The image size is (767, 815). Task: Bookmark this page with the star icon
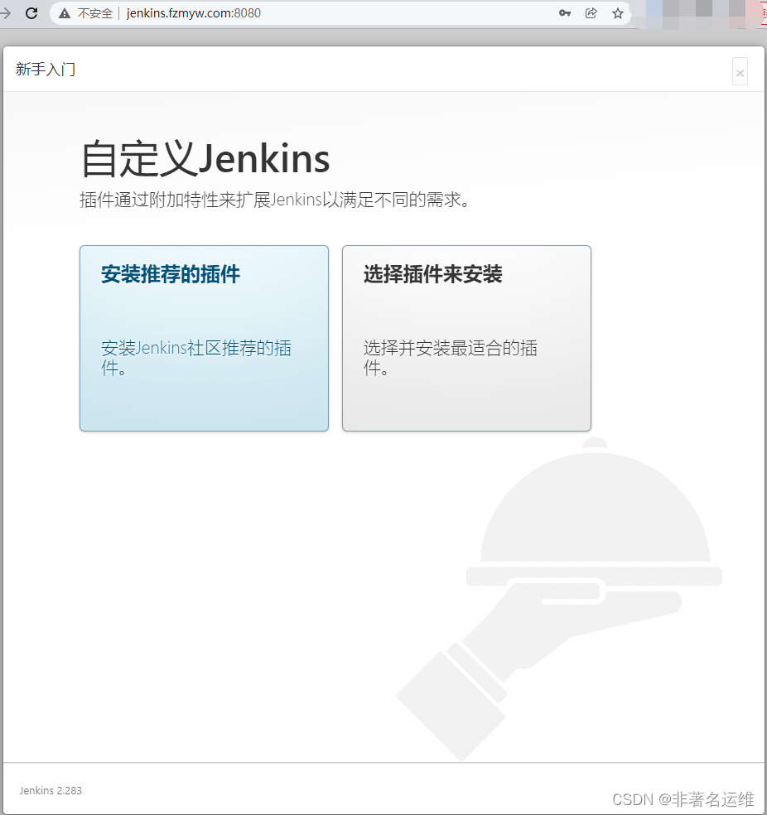pyautogui.click(x=617, y=13)
